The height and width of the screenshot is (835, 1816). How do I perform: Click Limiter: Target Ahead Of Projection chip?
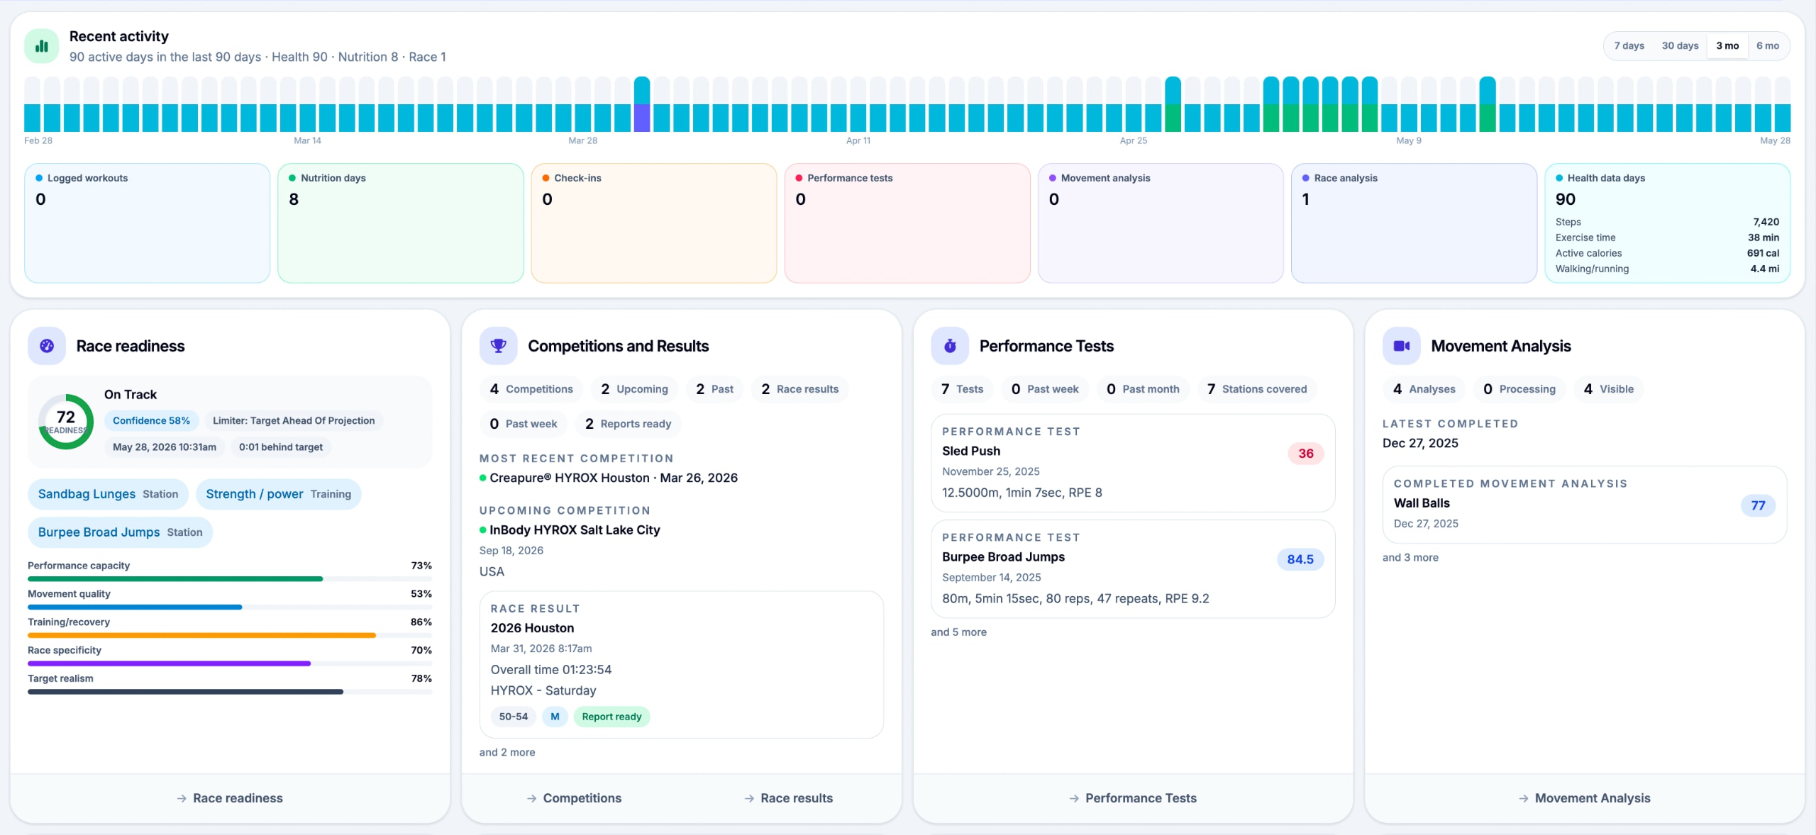pos(294,421)
